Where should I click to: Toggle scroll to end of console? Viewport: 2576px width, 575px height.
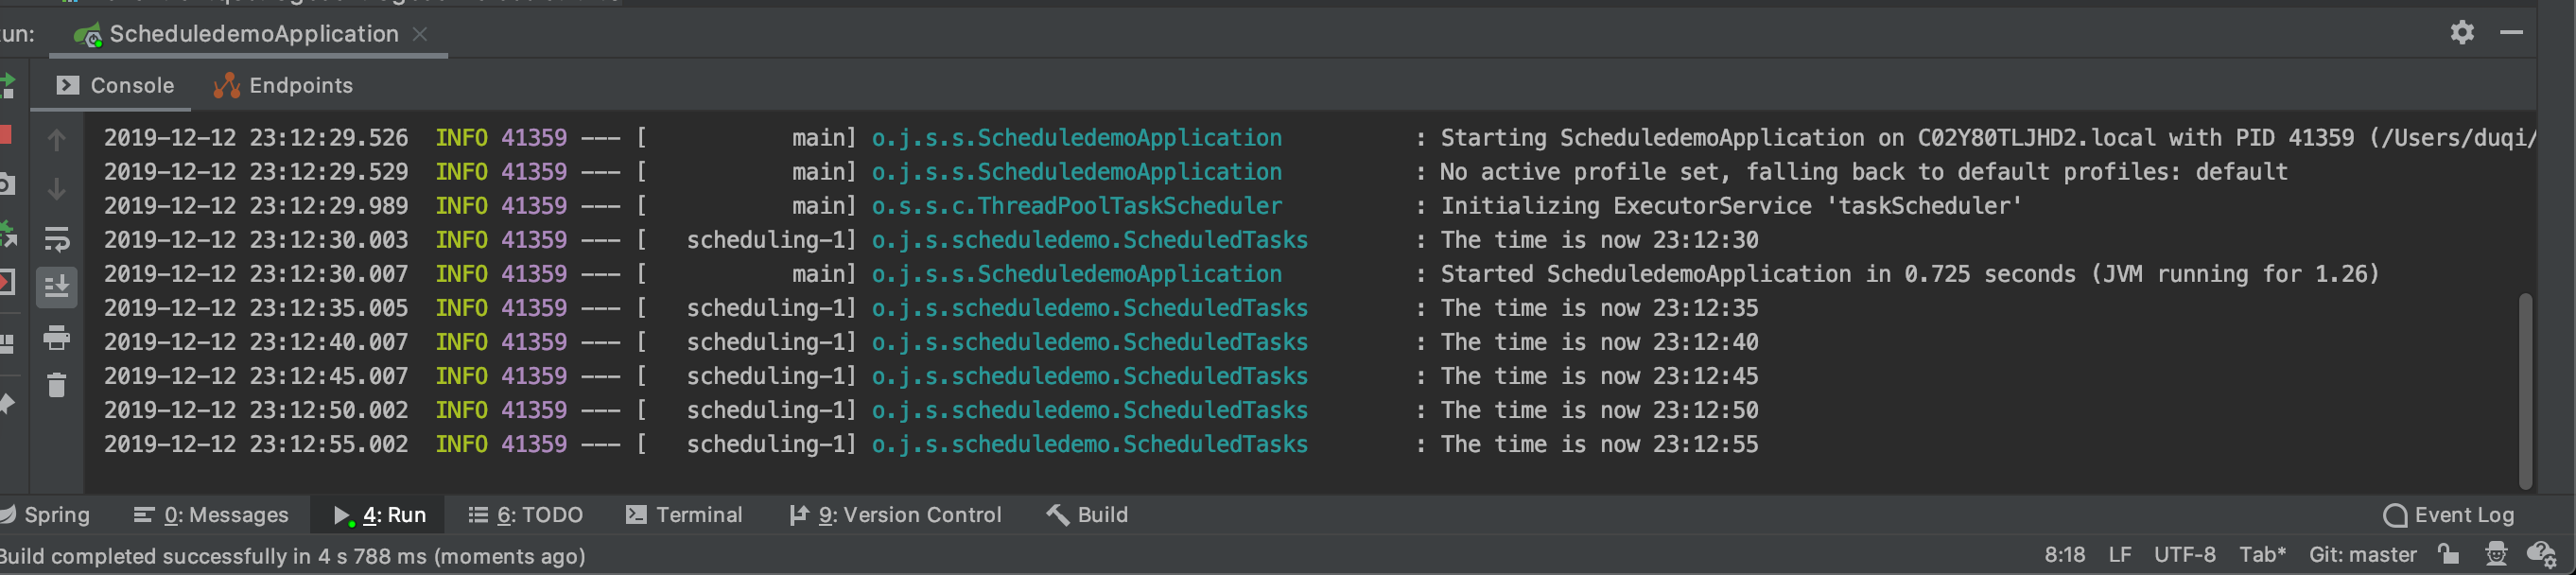[57, 287]
